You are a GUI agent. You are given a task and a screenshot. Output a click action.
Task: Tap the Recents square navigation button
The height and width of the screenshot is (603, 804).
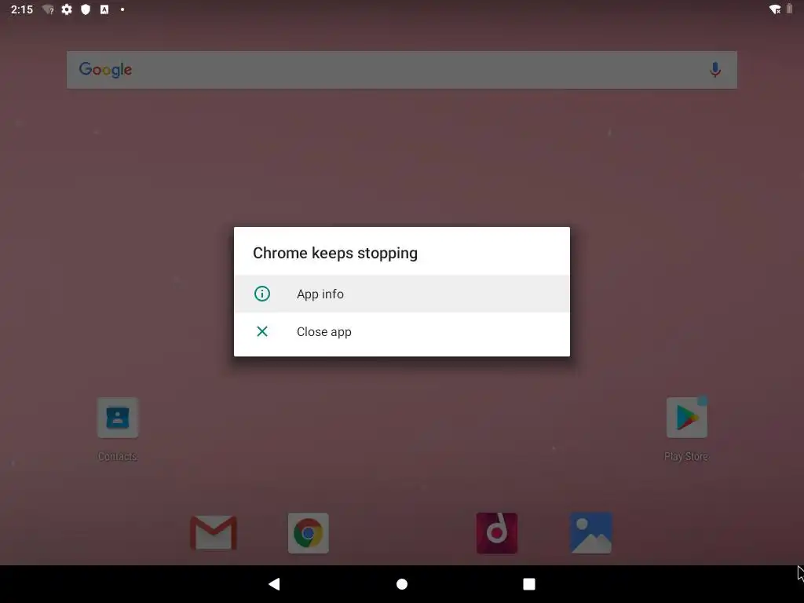[529, 584]
